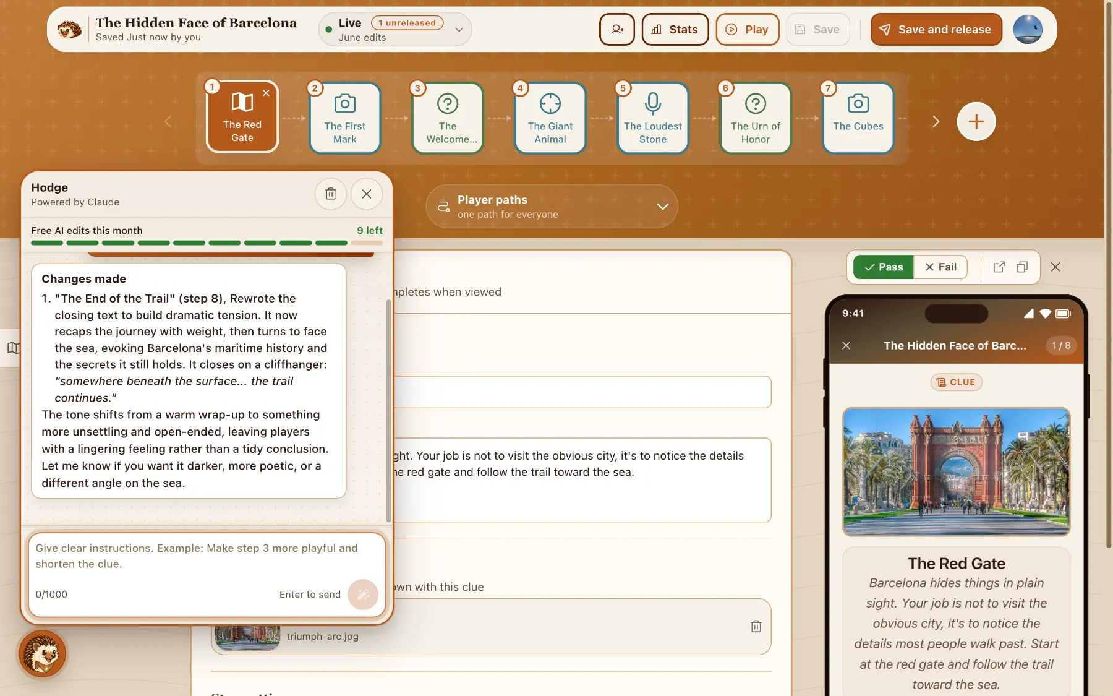Viewport: 1113px width, 696px height.
Task: Select step 4 The Giant Animal
Action: click(550, 118)
